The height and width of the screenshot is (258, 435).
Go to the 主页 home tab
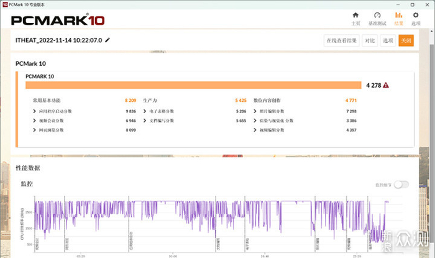[355, 18]
